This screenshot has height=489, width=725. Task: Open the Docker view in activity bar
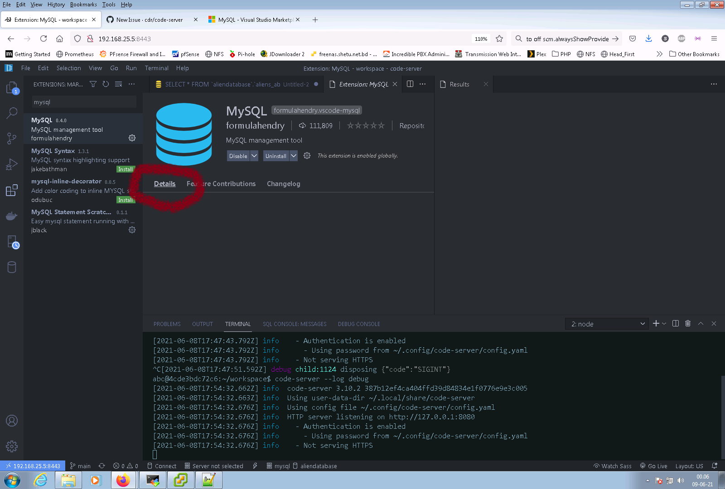pyautogui.click(x=12, y=216)
